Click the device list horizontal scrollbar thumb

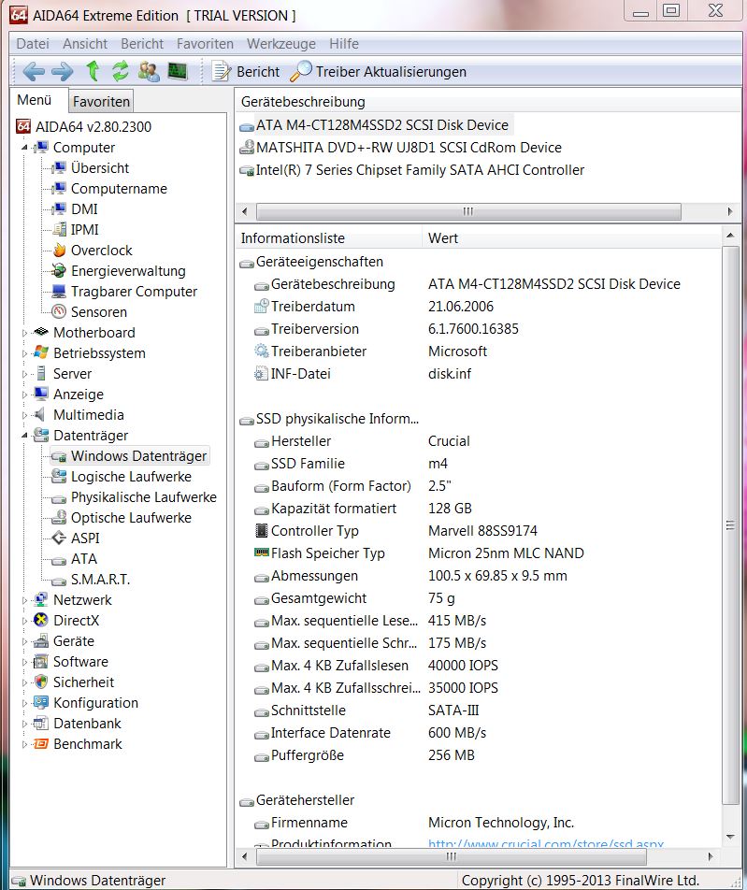point(468,211)
